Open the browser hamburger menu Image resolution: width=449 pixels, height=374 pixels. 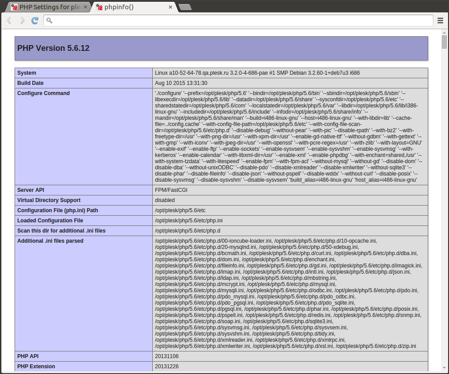441,21
